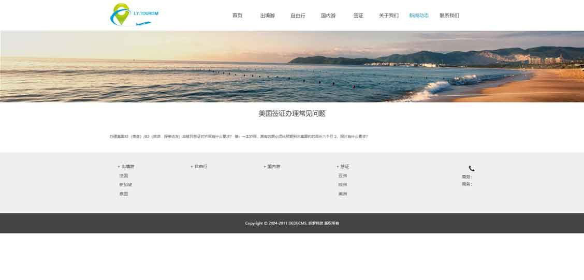Click the footer "+ 自由行" heading
Viewport: 584px width, 280px height.
coord(199,167)
